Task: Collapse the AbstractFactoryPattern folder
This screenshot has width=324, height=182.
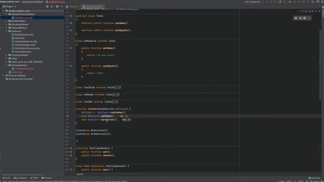Action: 7,14
